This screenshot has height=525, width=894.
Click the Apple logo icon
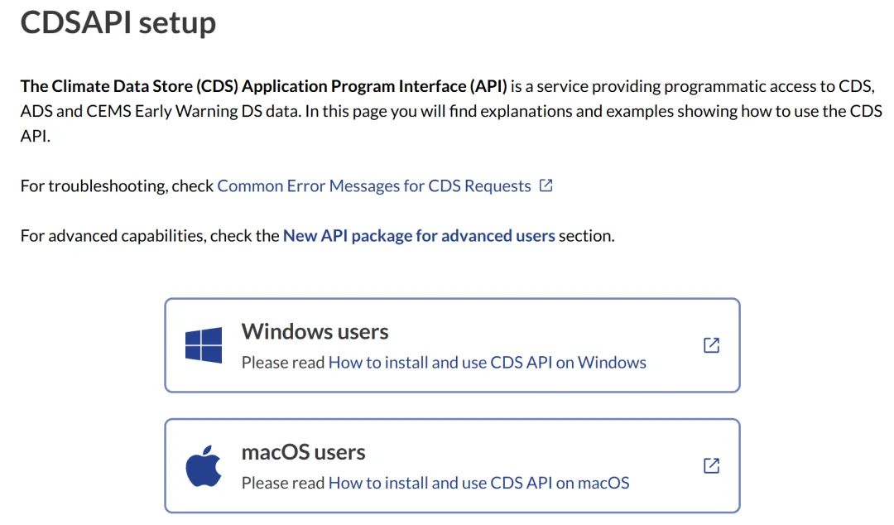pos(204,466)
